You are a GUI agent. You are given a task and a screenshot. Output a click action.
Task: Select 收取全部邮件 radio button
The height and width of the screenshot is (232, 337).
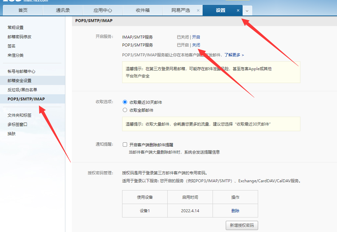[125, 110]
